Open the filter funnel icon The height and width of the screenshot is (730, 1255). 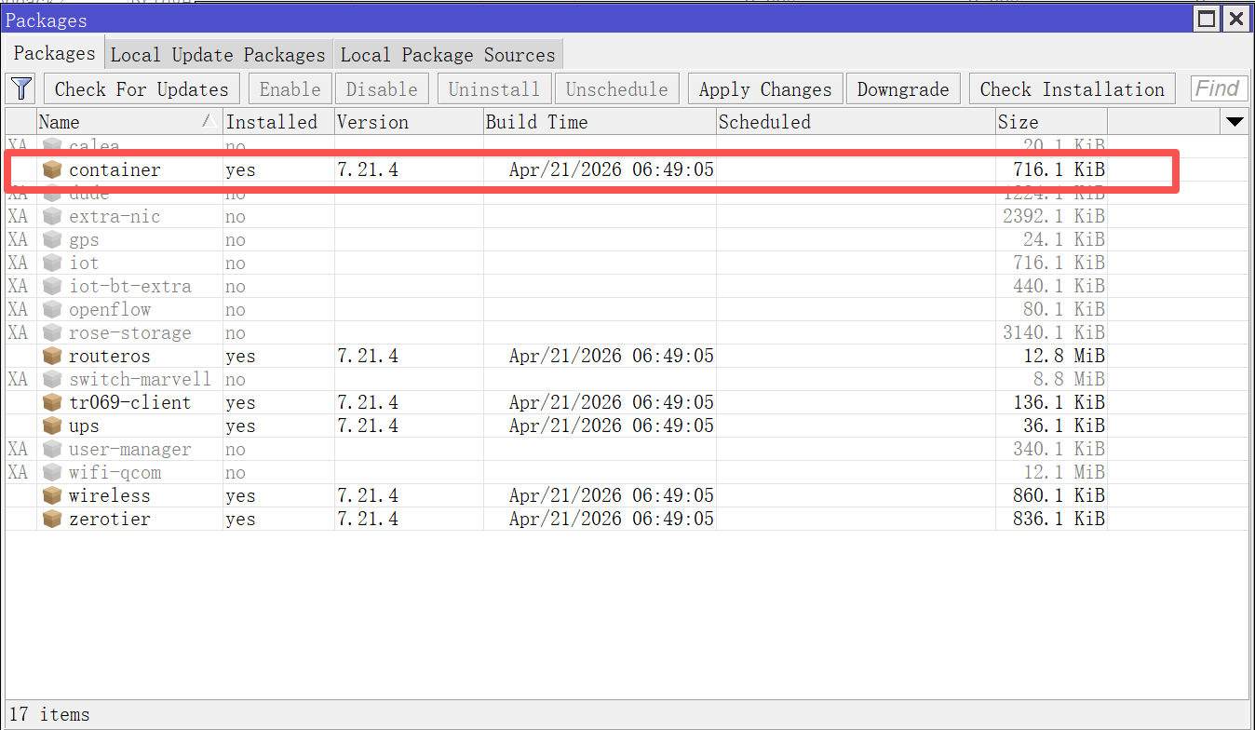pyautogui.click(x=21, y=89)
